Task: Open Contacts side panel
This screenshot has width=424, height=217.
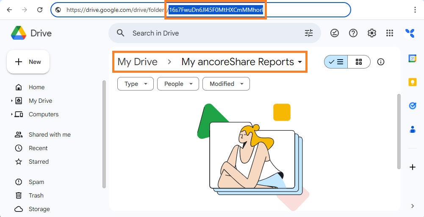Action: (x=413, y=129)
